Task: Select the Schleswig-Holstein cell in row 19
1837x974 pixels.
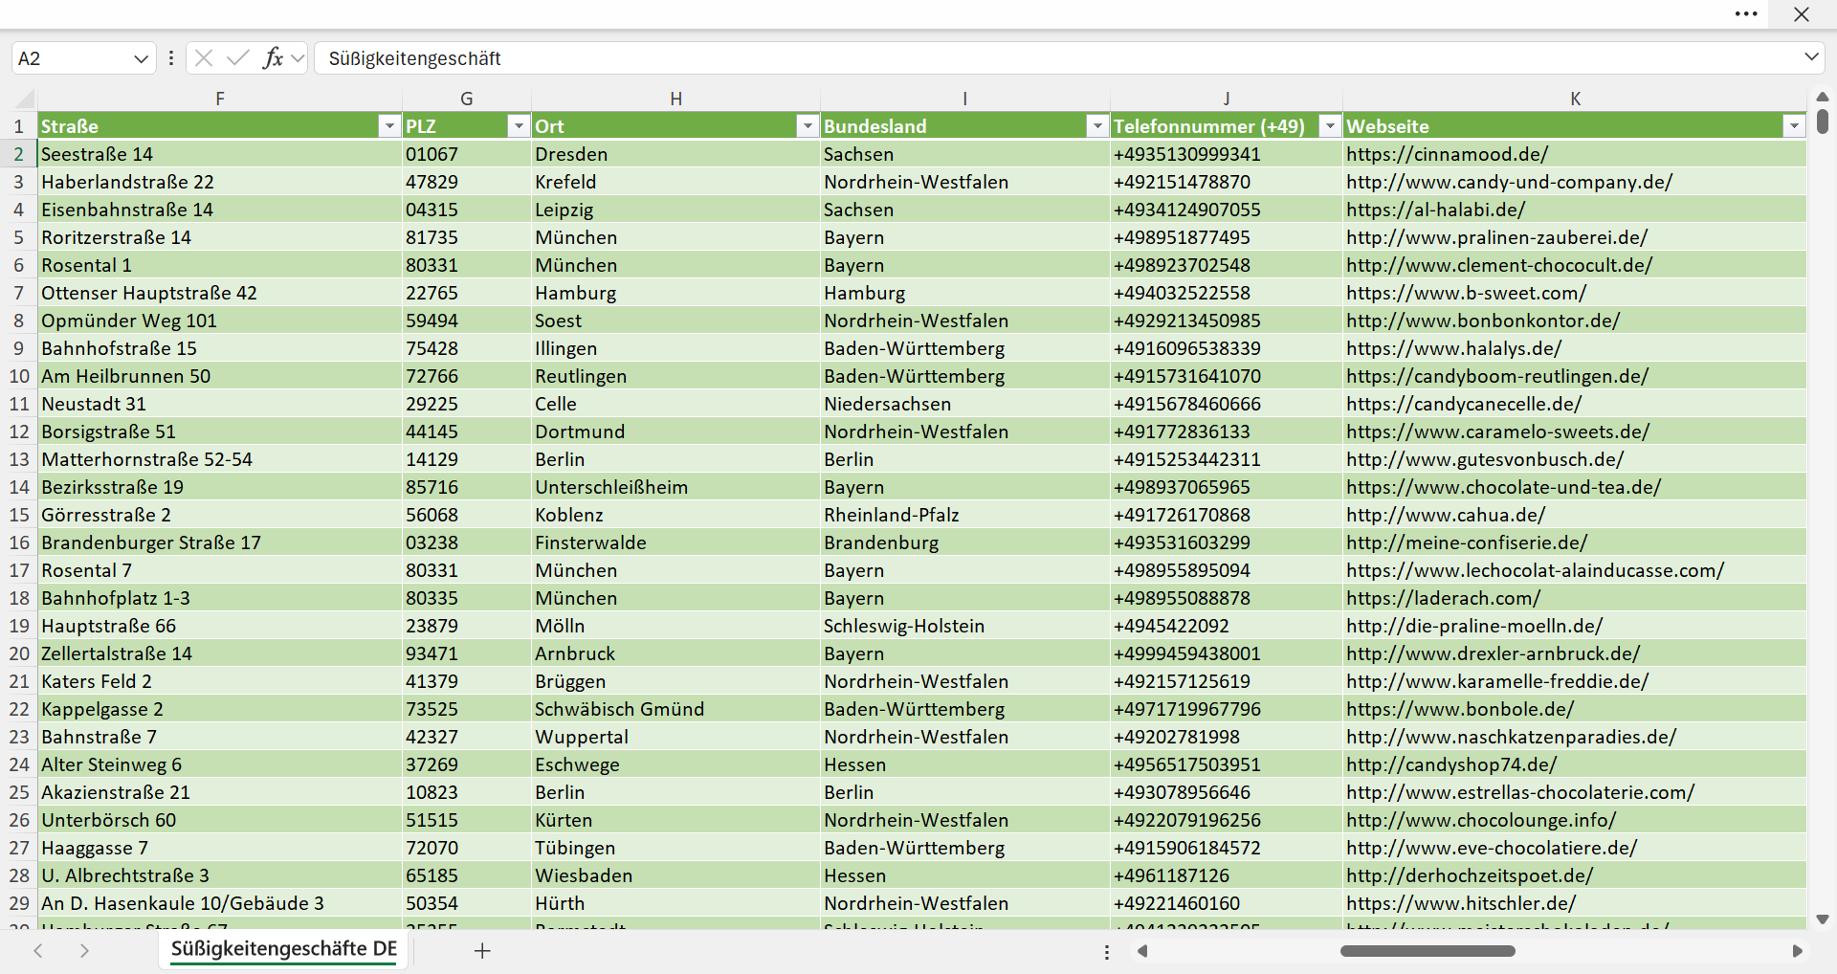Action: [965, 626]
